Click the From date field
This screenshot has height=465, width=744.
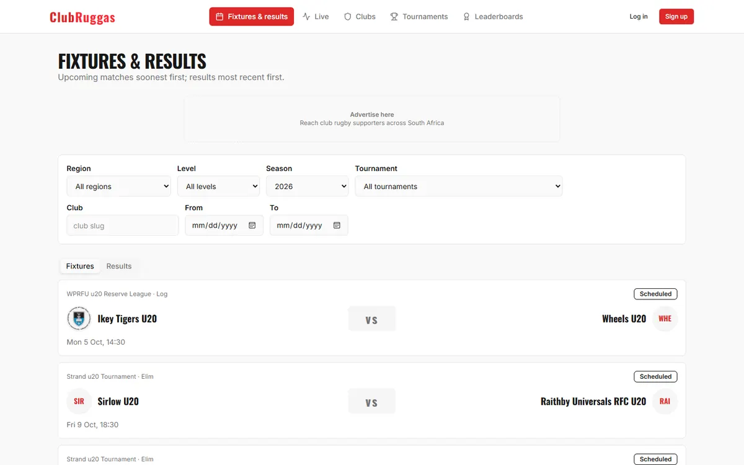coord(224,226)
